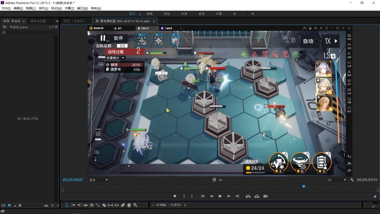Expand workspace overflow chevron
Image resolution: width=380 pixels, height=214 pixels.
[x=252, y=14]
